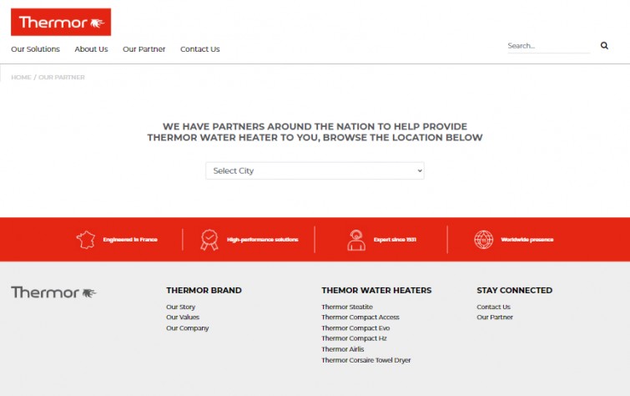Click the Worldwide presence text

coord(527,240)
